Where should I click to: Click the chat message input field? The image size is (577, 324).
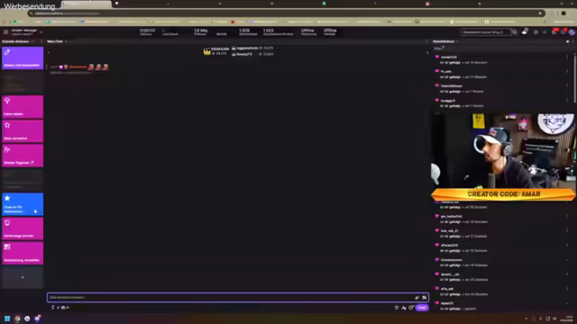pyautogui.click(x=238, y=297)
